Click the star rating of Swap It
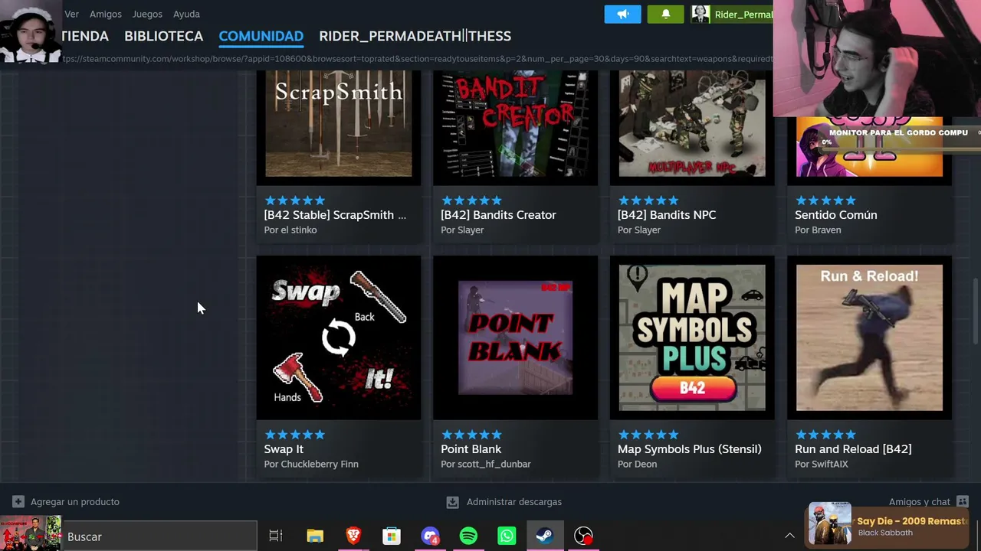Image resolution: width=981 pixels, height=551 pixels. coord(295,435)
